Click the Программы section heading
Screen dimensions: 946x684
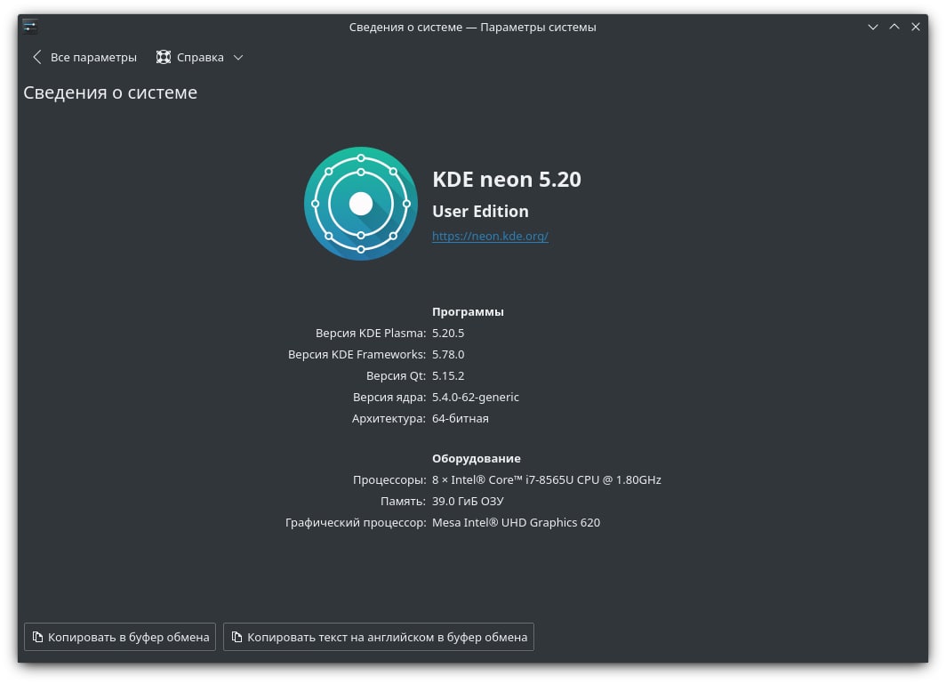[468, 312]
